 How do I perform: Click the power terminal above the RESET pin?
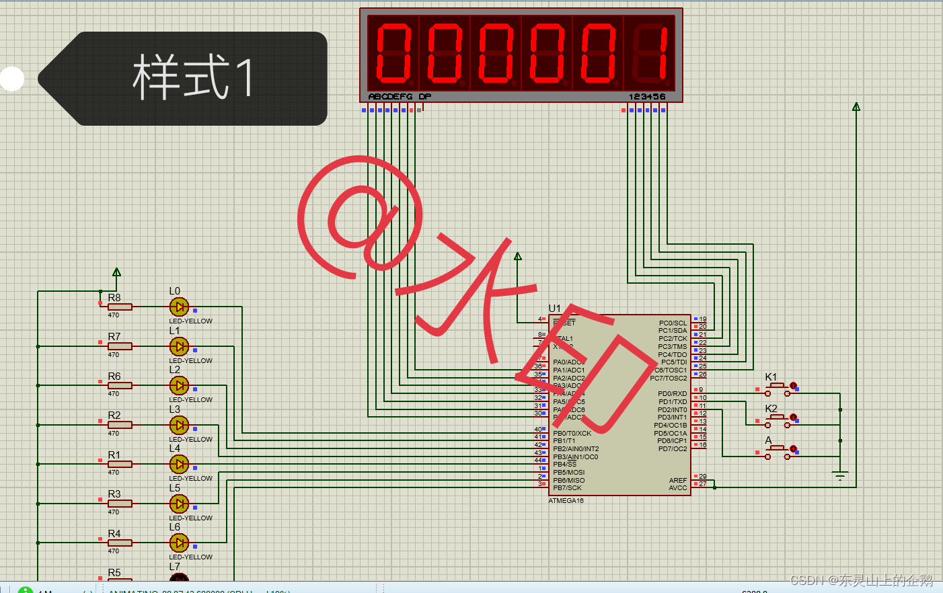[x=518, y=257]
